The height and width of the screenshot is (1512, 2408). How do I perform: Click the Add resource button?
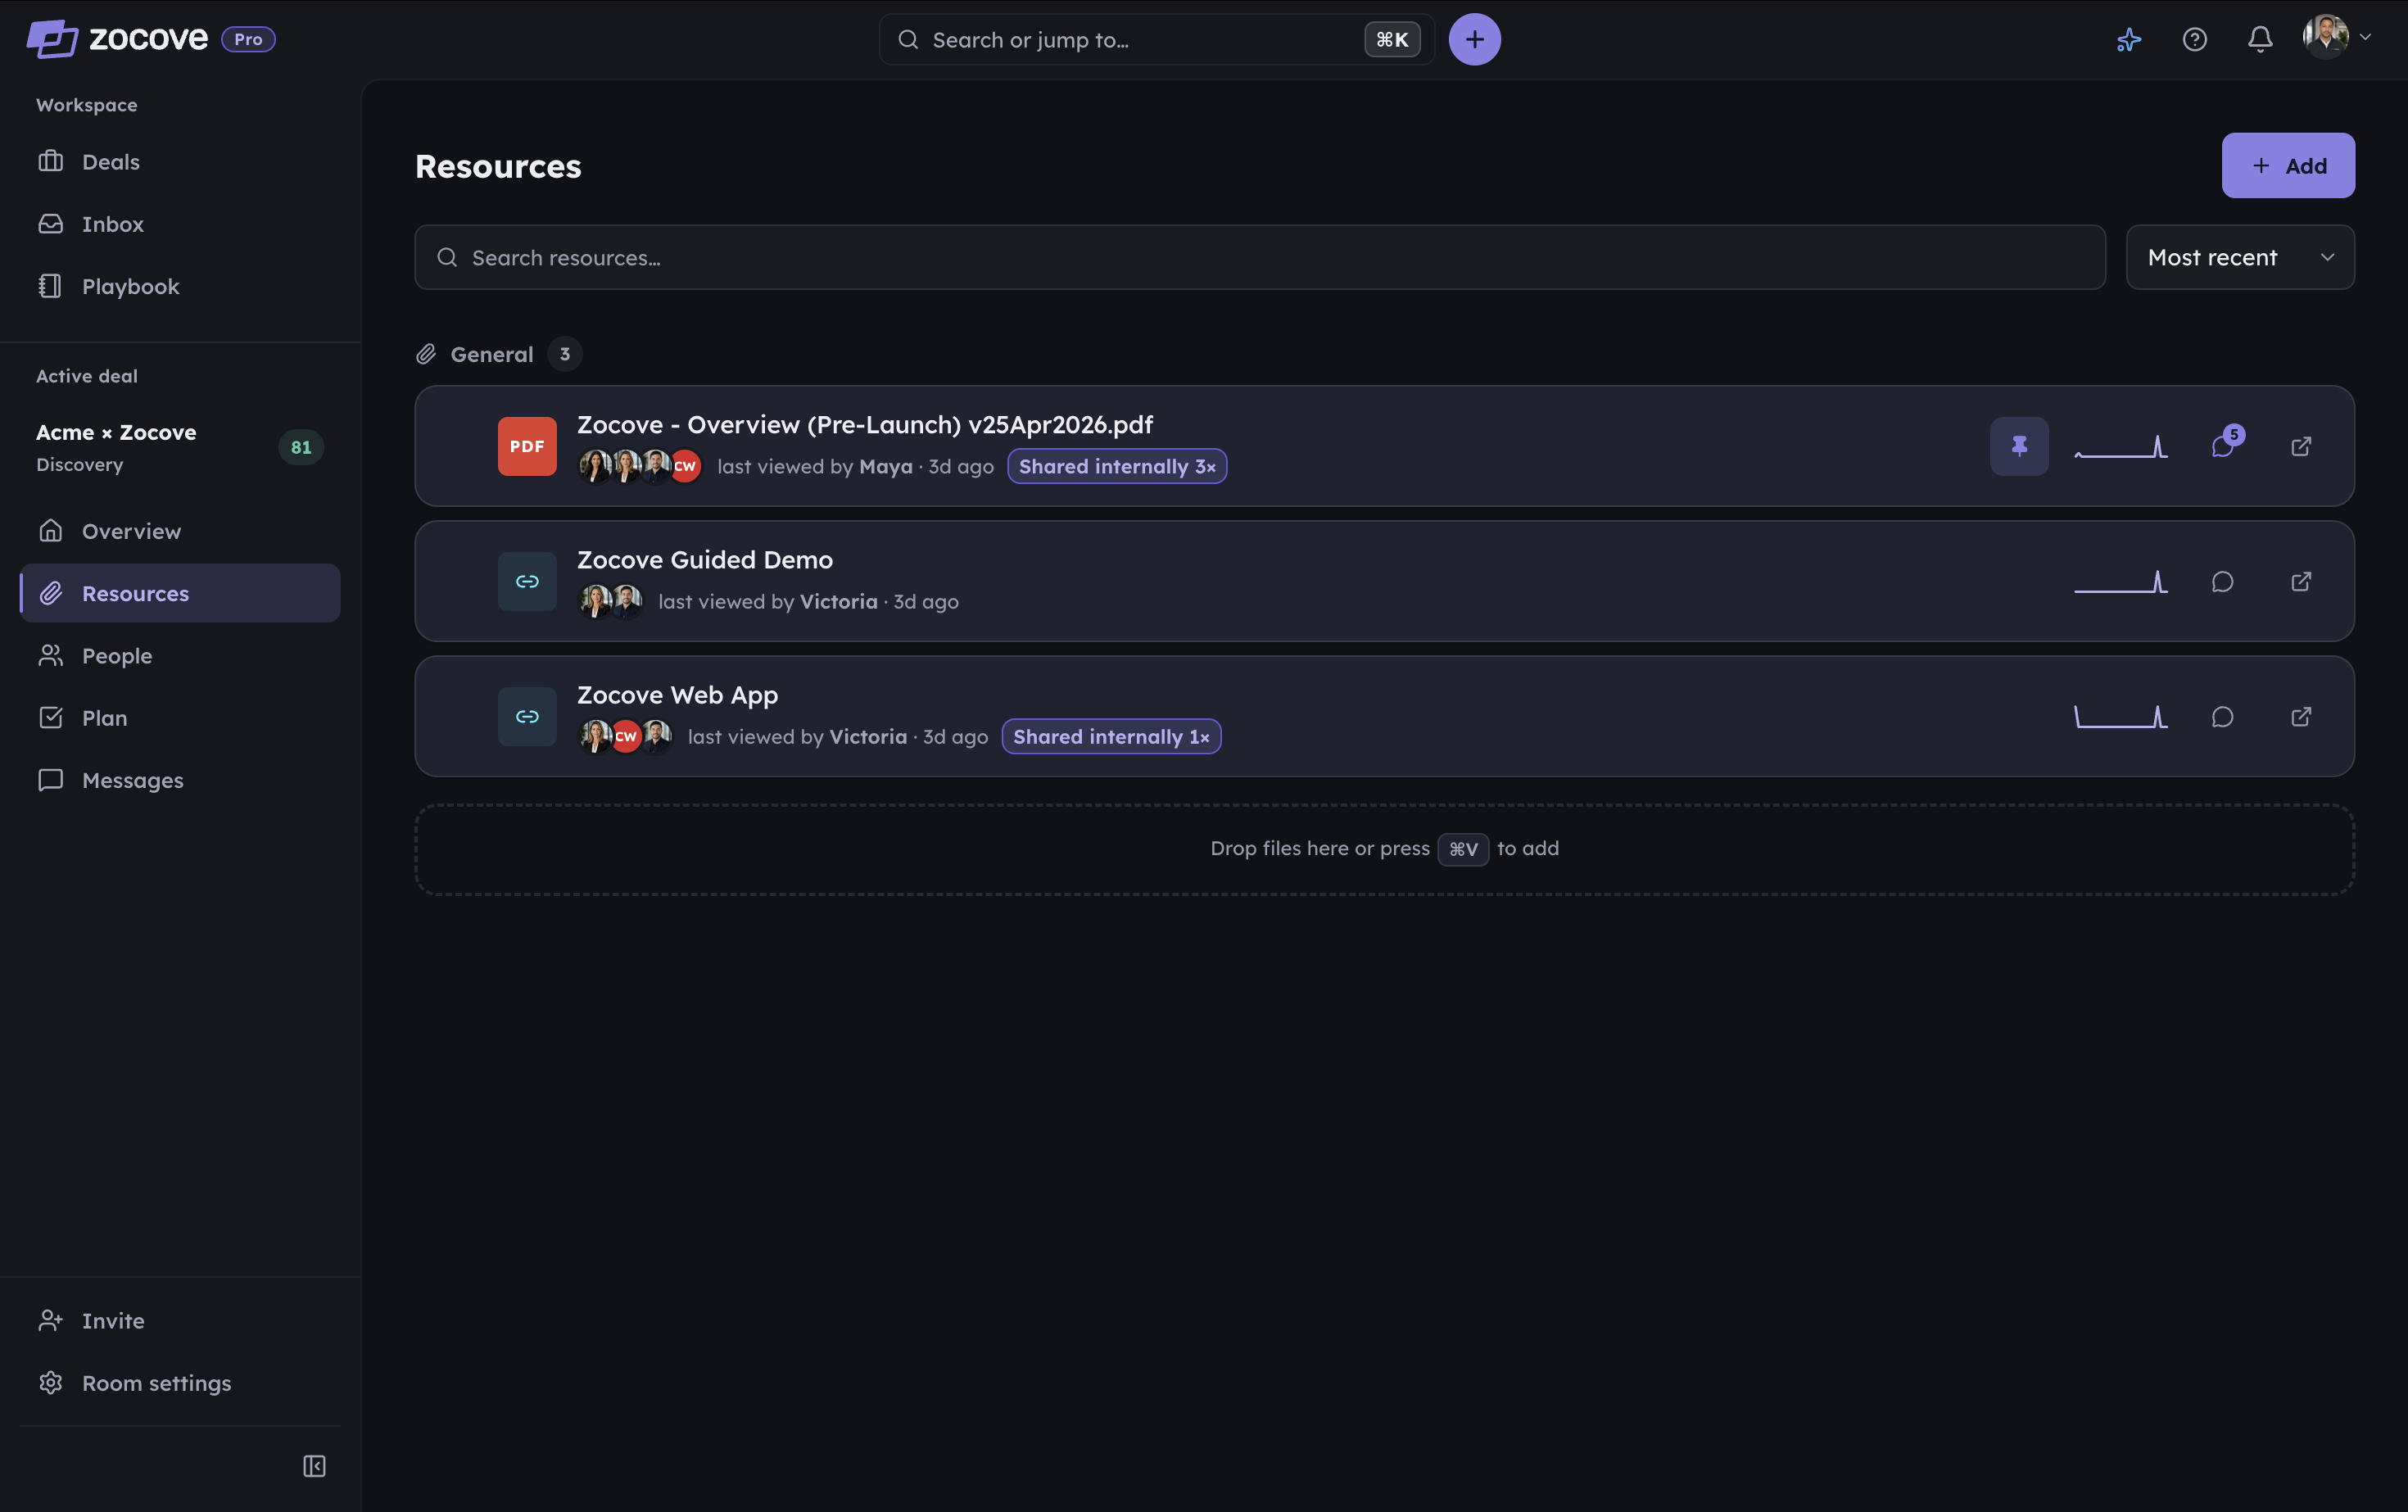[2288, 166]
